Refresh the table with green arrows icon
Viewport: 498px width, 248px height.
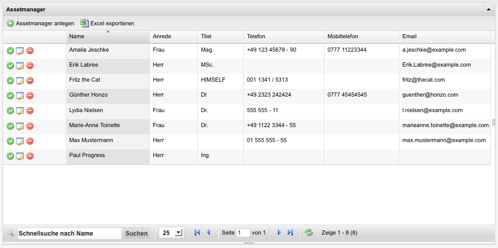(x=309, y=233)
